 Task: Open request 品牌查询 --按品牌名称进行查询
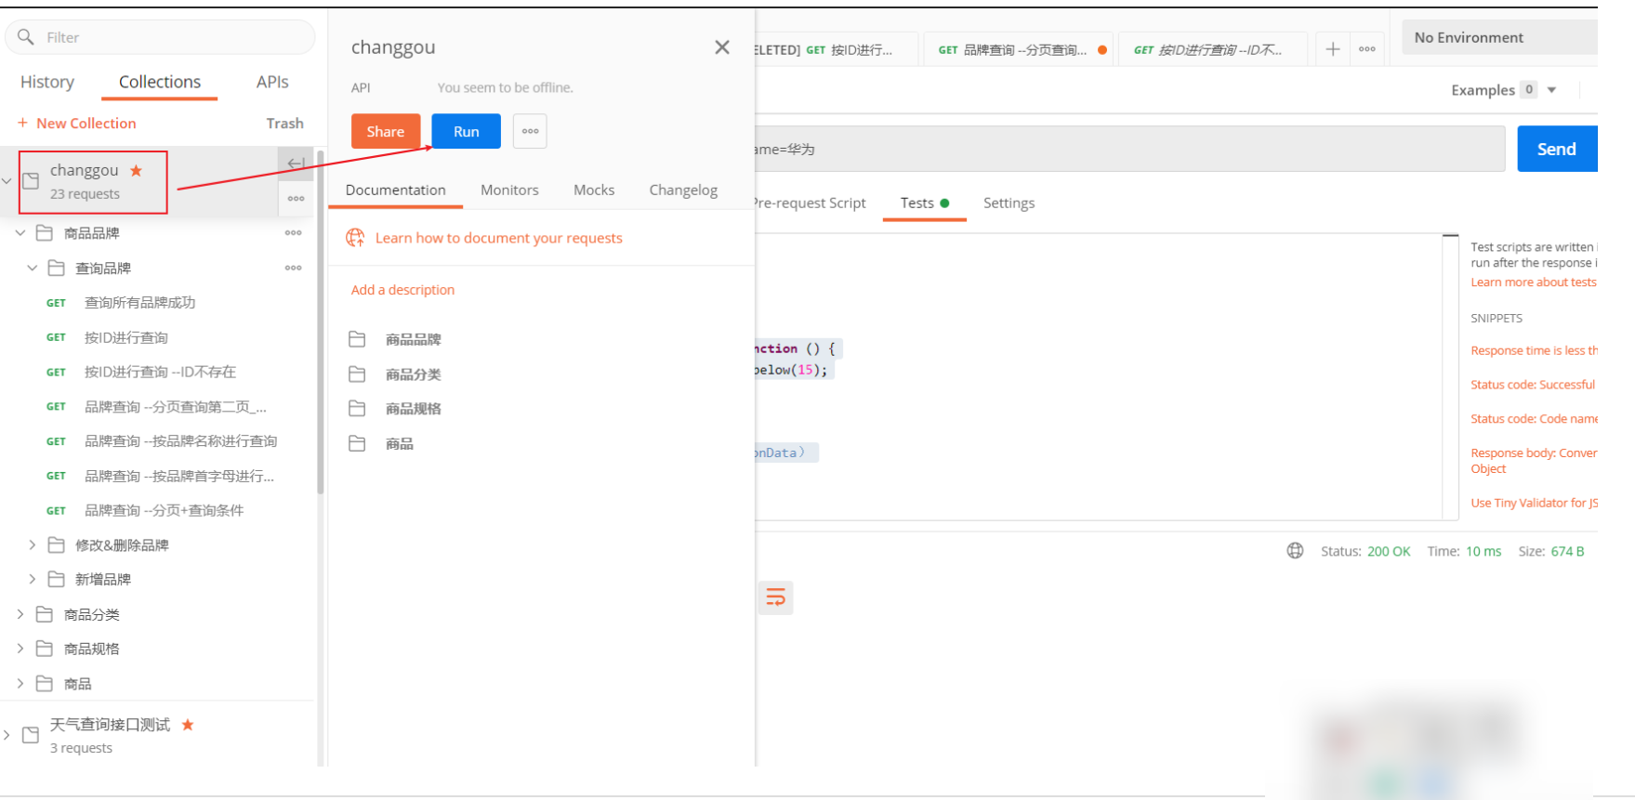point(180,441)
